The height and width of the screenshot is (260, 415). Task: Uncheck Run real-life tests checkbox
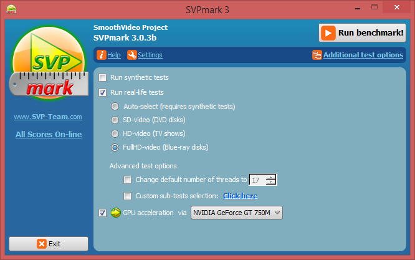click(102, 92)
